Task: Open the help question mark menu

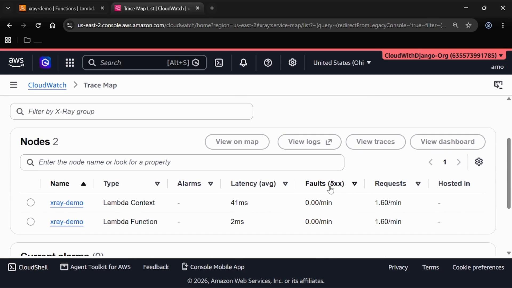Action: point(268,63)
